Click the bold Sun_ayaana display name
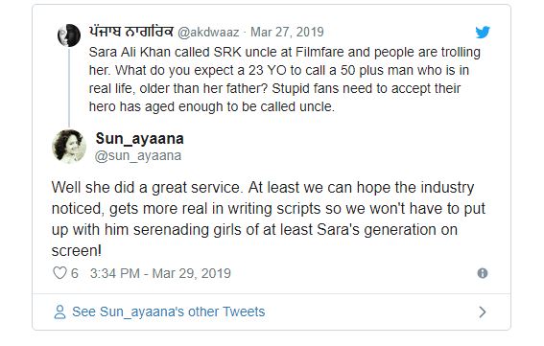 pos(139,139)
